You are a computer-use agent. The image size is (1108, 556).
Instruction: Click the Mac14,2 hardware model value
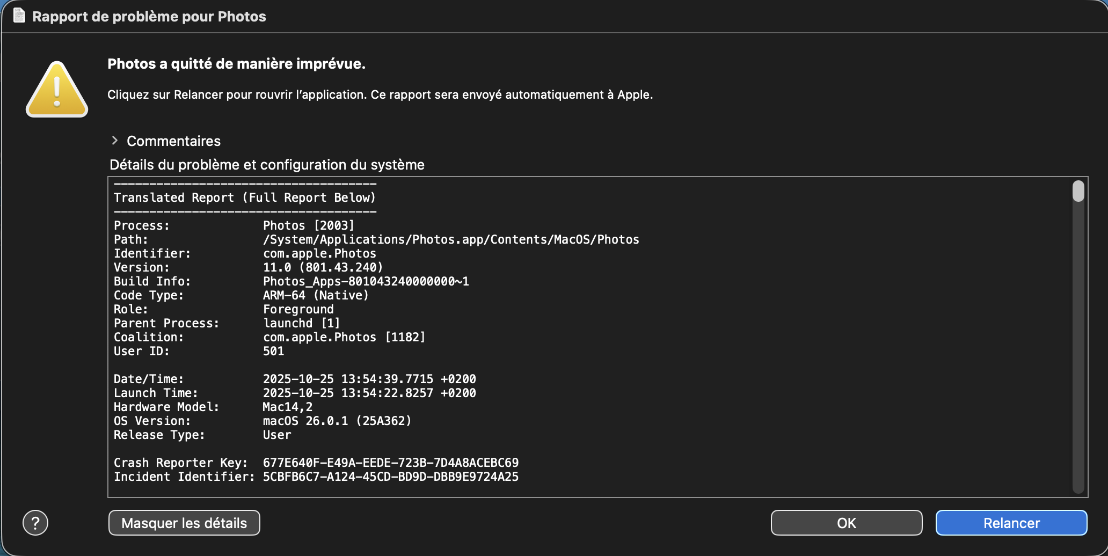[287, 407]
